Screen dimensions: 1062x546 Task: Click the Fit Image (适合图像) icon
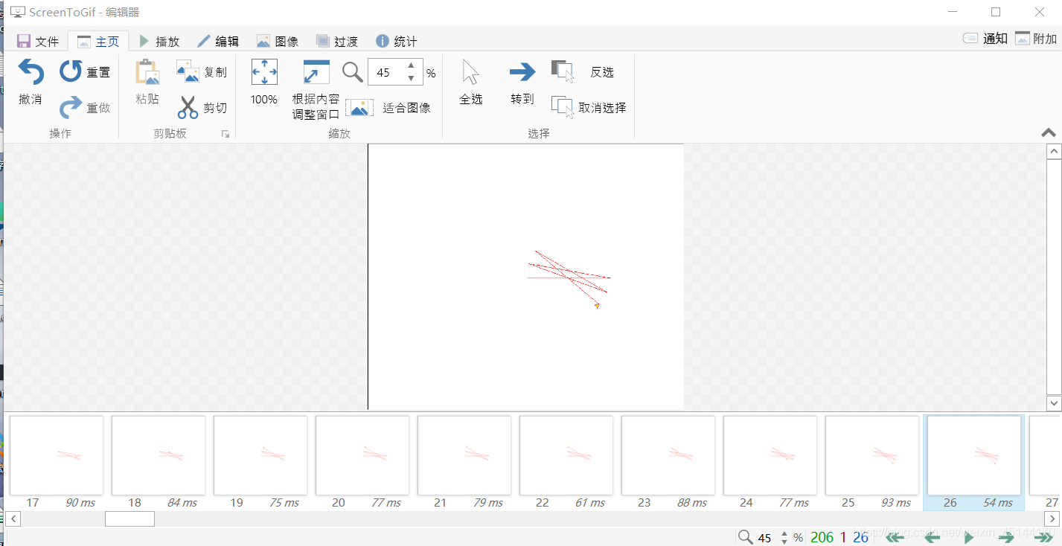pyautogui.click(x=359, y=107)
